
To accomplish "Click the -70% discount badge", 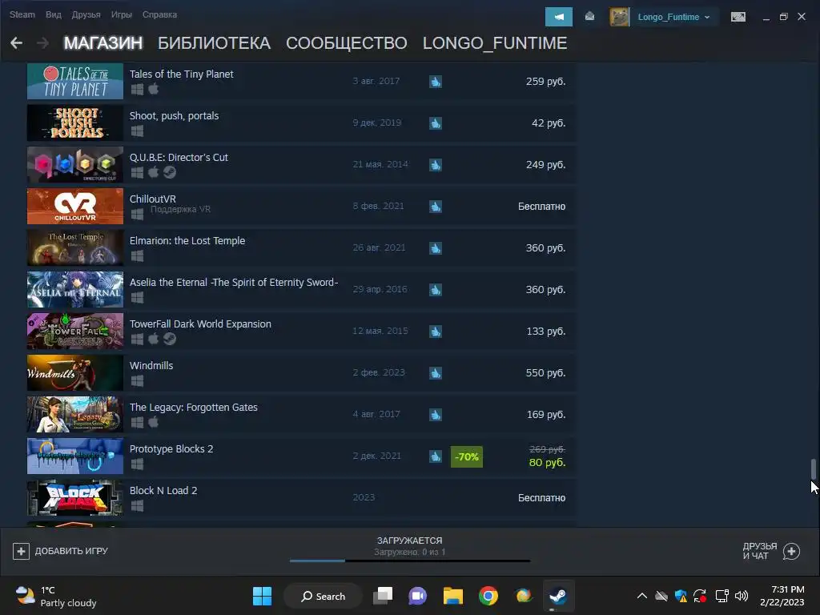I will click(467, 456).
